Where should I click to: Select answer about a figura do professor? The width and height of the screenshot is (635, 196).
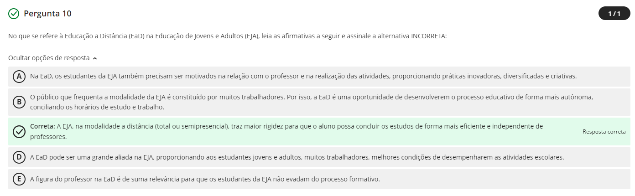[205, 179]
